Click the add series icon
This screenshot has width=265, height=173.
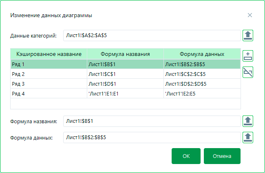(248, 56)
